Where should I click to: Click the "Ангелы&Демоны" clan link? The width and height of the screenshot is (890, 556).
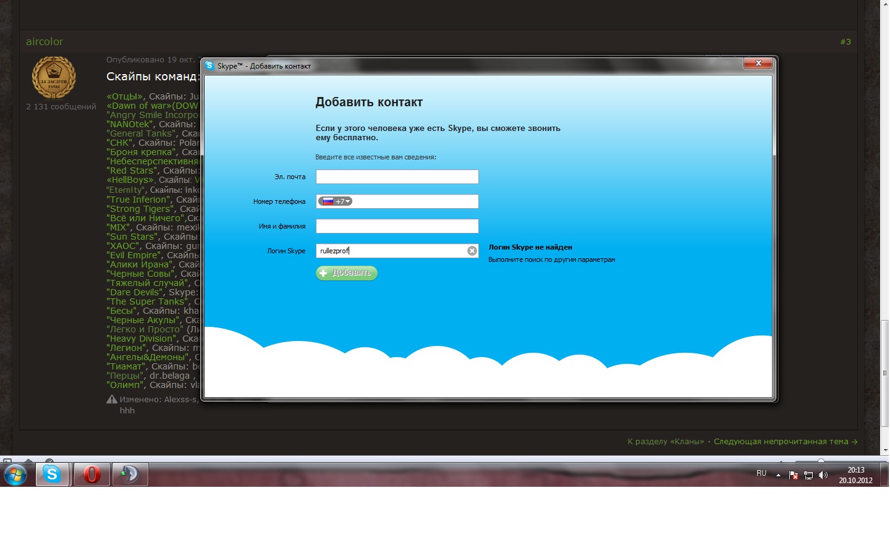pos(148,357)
